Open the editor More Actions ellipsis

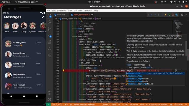pyautogui.click(x=186, y=15)
